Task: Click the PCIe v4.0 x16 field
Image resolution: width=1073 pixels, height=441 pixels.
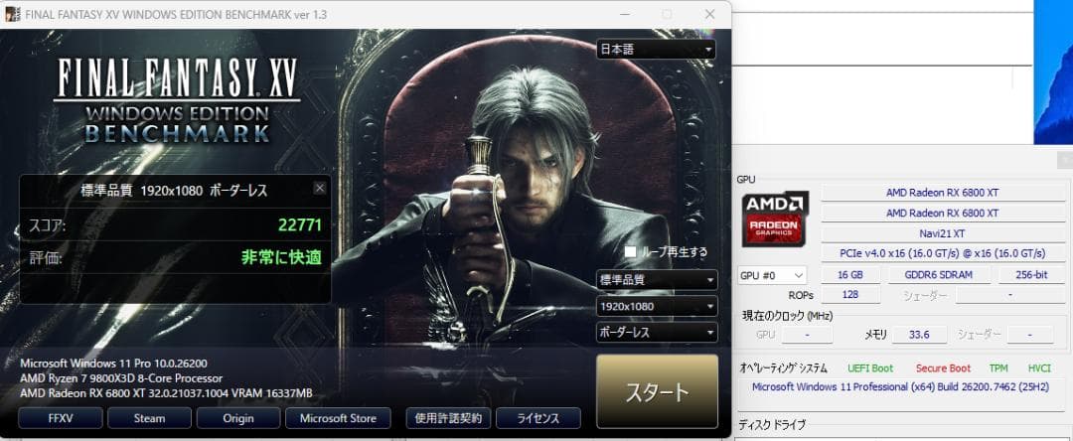Action: click(x=942, y=253)
